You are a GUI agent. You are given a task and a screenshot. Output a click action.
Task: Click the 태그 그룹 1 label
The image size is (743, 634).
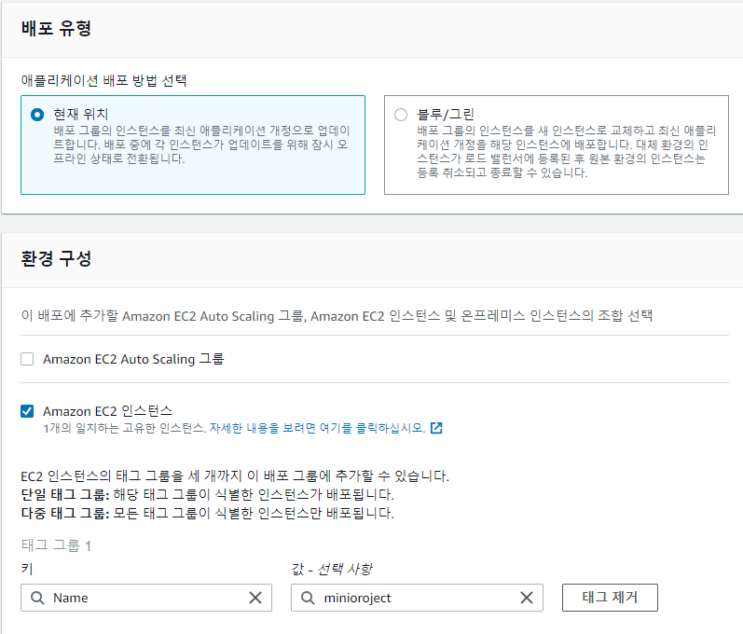56,545
